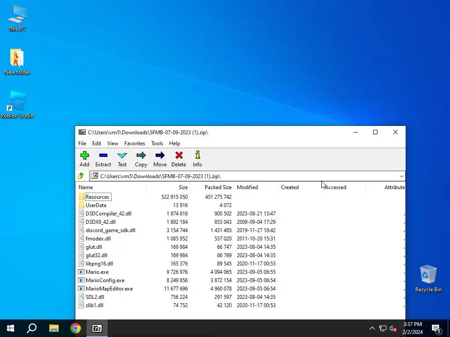The image size is (450, 337).
Task: Click the Mario.exe file icon
Action: (81, 272)
